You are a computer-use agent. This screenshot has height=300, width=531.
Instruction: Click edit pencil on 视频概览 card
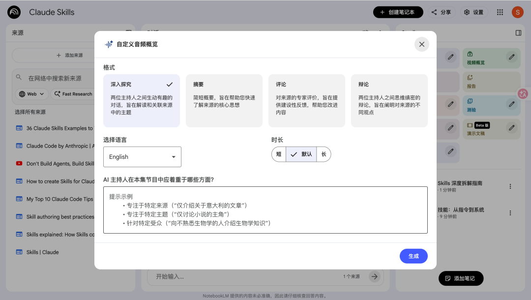512,57
